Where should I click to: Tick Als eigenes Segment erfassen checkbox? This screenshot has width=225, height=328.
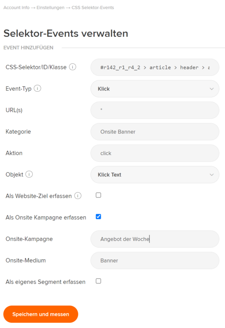[99, 281]
